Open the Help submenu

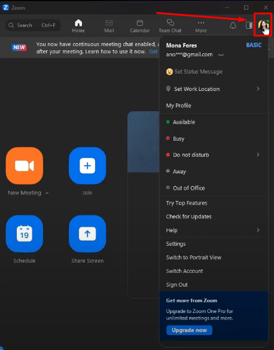(x=214, y=230)
